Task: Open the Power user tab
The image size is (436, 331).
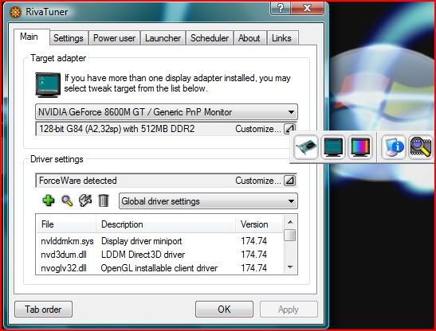Action: pos(114,38)
